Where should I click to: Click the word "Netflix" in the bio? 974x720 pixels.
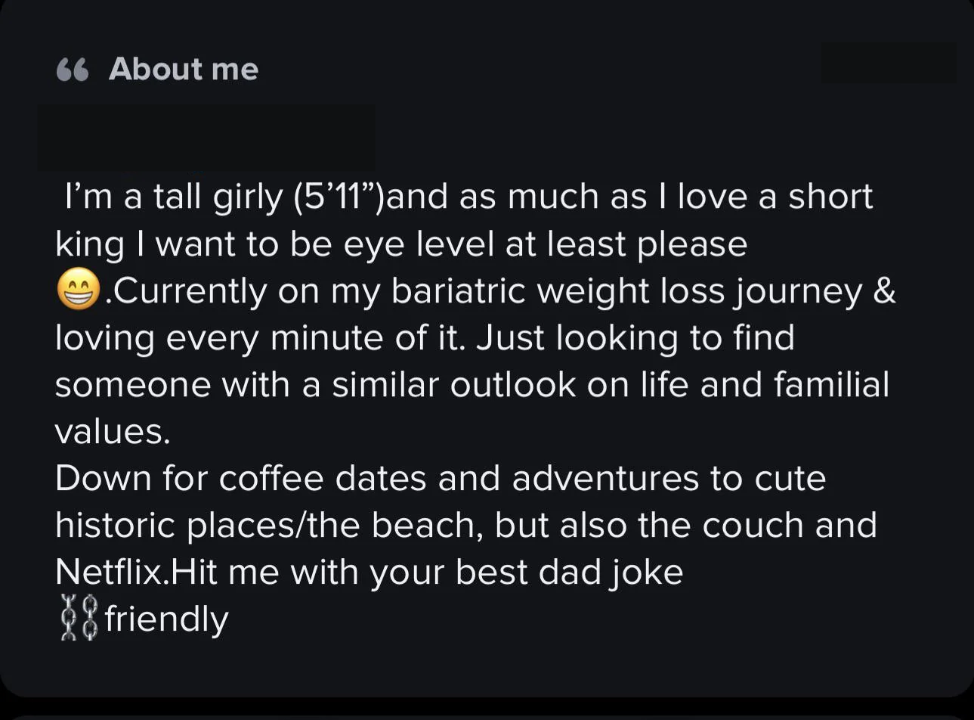[110, 572]
